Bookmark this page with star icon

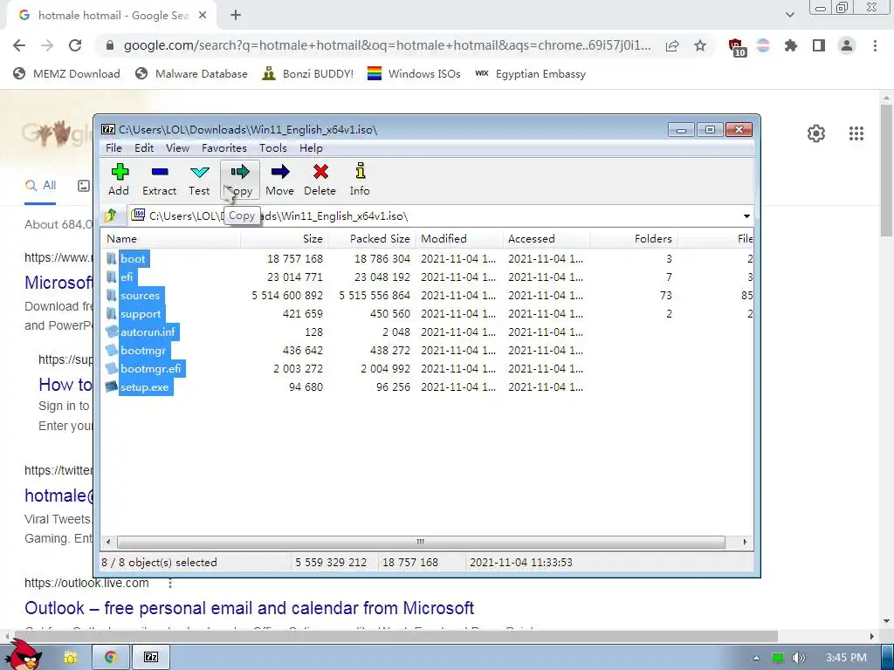click(700, 45)
